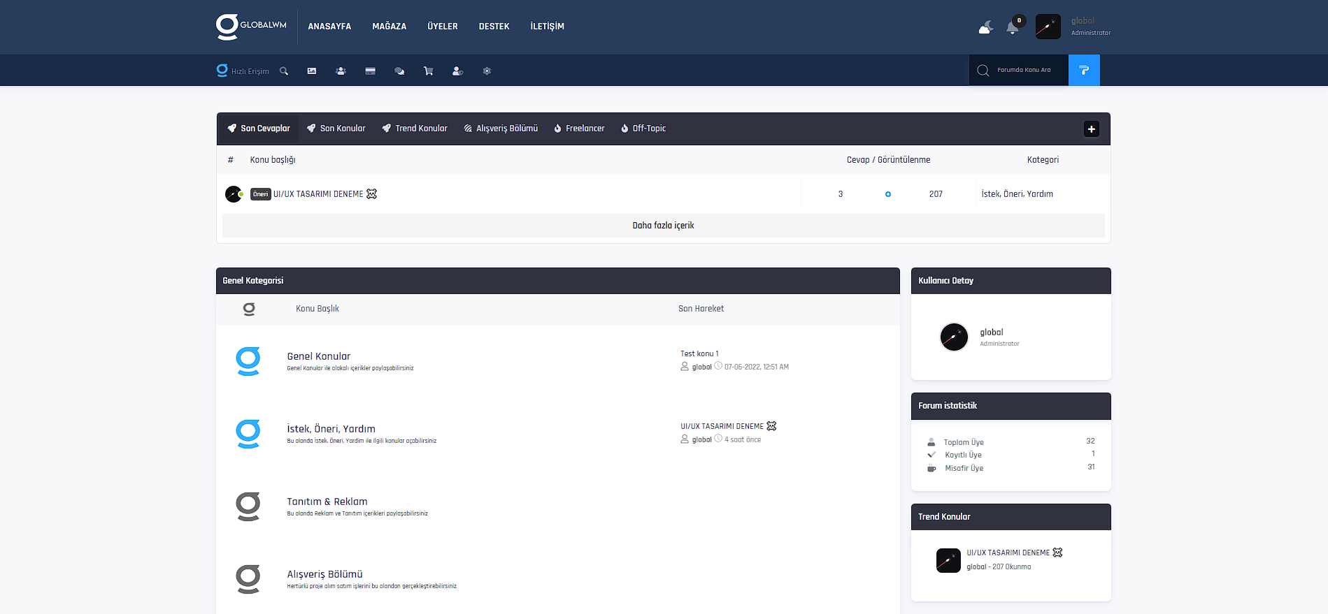Open the Genel Konular forum link
Screen dimensions: 1328x614
pyautogui.click(x=318, y=356)
